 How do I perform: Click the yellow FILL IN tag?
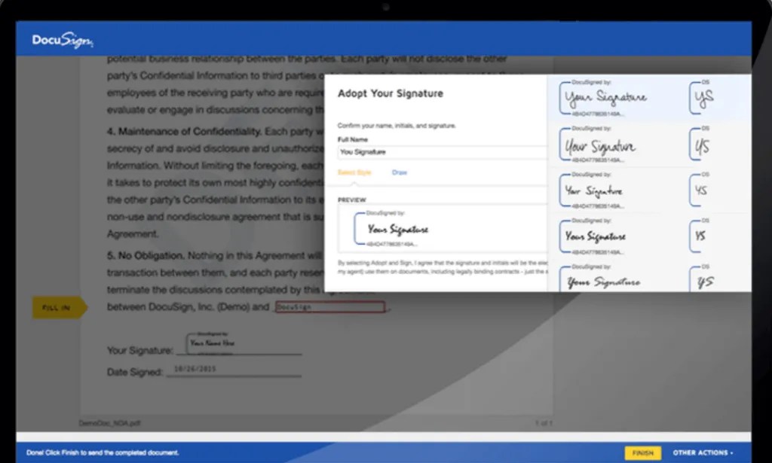click(x=59, y=308)
